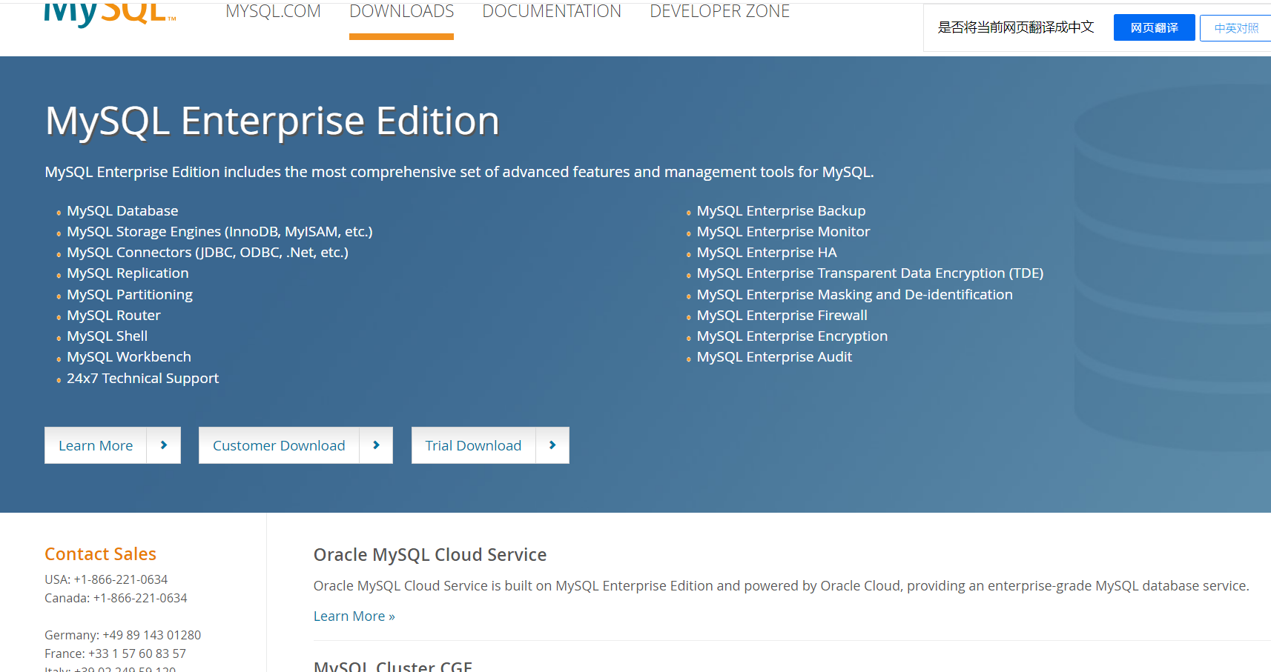Click MySQL Storage Engines list item
This screenshot has height=672, width=1271.
tap(219, 231)
